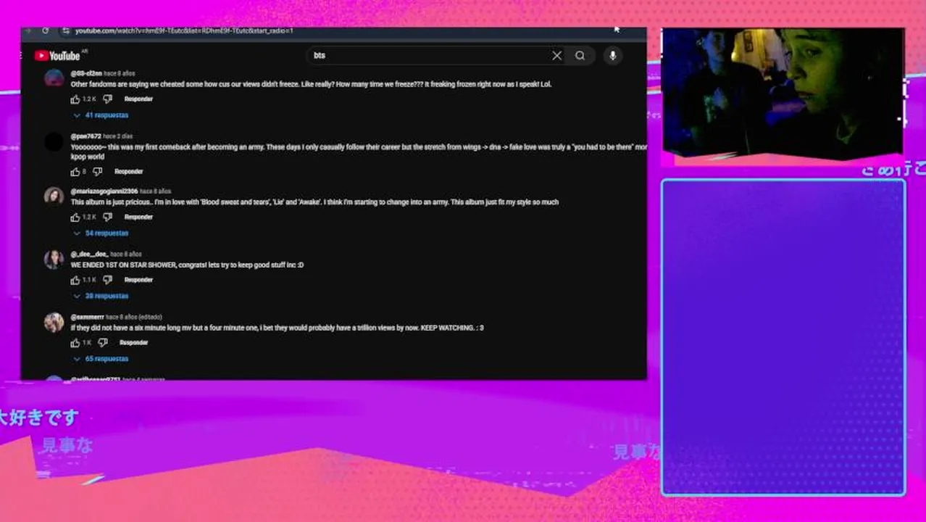Dislike the @sammerrr six minute mv comment

click(102, 343)
